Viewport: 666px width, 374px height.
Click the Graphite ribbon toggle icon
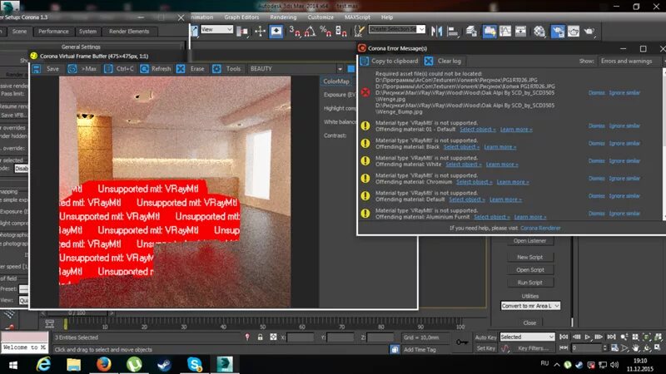tap(490, 31)
